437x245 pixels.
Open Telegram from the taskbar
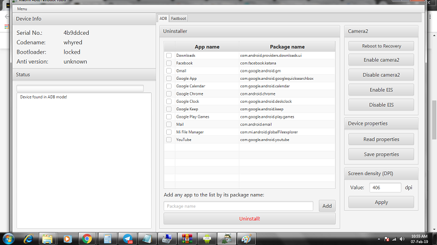point(127,239)
